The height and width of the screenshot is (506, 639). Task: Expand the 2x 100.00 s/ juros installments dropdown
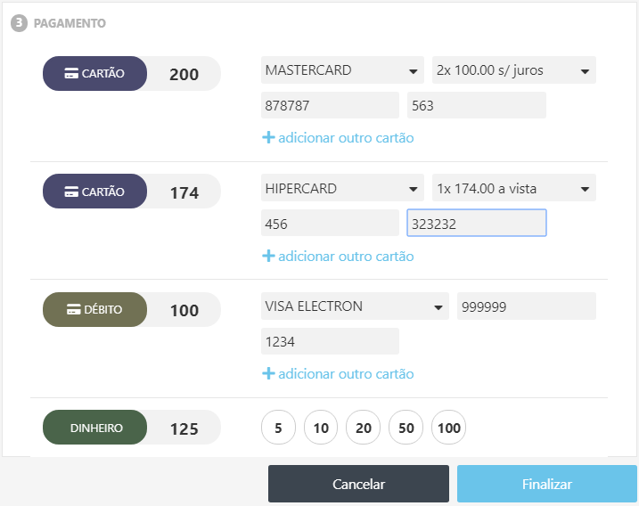coord(512,70)
